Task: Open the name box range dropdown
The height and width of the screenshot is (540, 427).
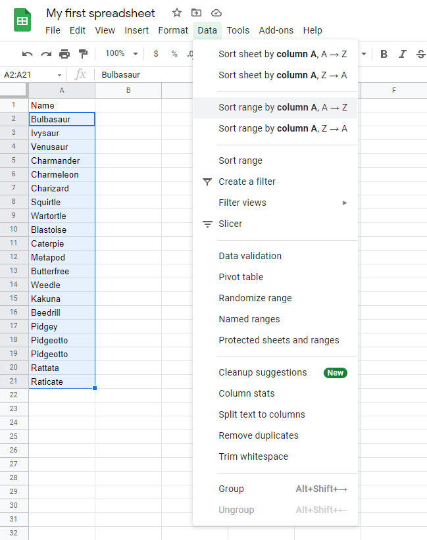Action: pos(59,75)
